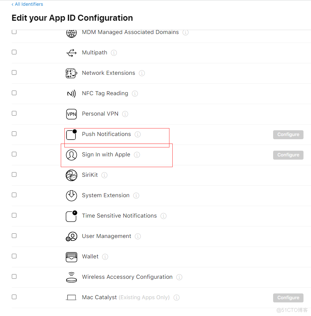Click the Sign In with Apple person icon
311x316 pixels.
[x=71, y=155]
